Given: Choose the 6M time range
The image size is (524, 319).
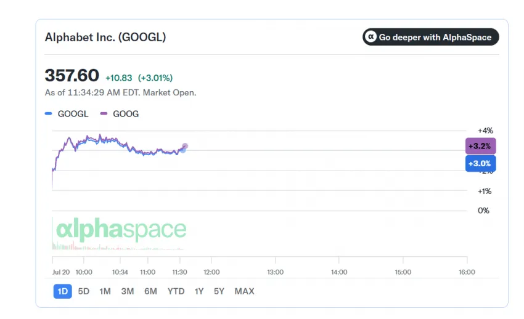Looking at the screenshot, I should point(150,291).
